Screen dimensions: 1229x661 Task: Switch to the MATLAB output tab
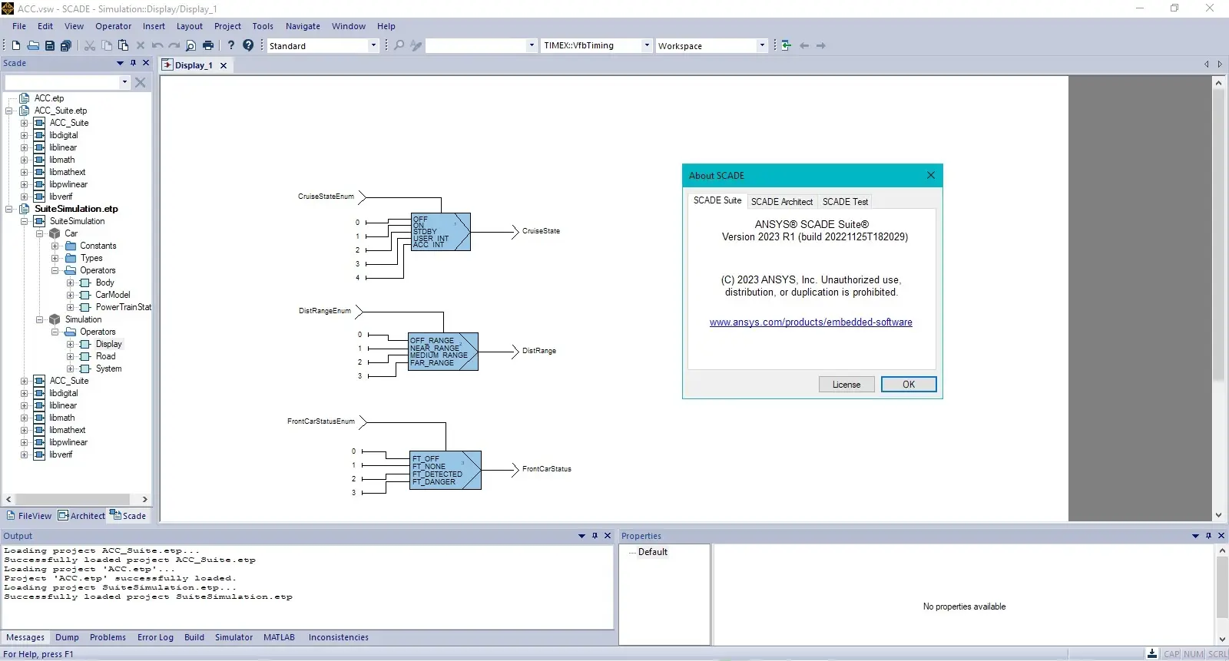pos(279,637)
